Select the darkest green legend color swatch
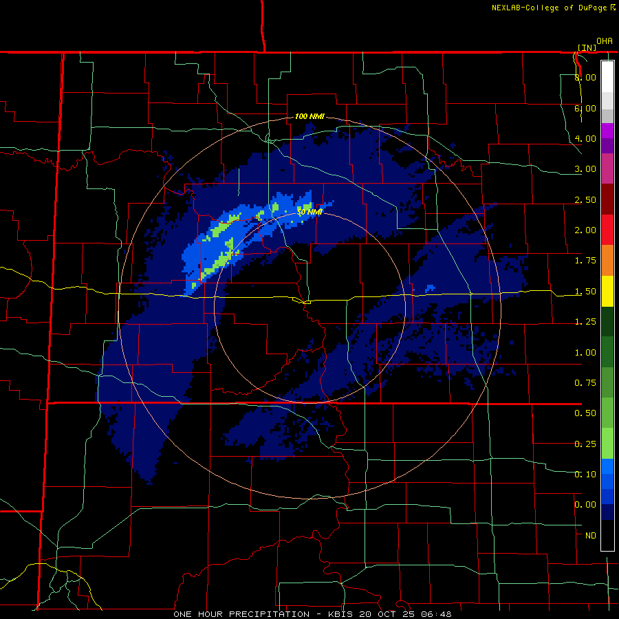The width and height of the screenshot is (619, 619). tap(607, 321)
